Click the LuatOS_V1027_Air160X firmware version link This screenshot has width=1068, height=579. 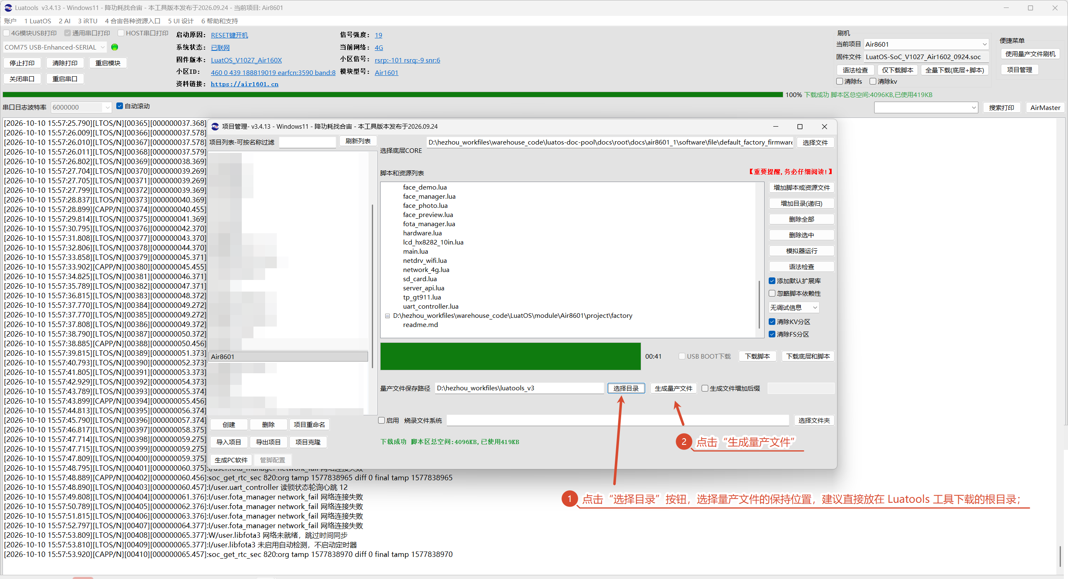click(246, 60)
